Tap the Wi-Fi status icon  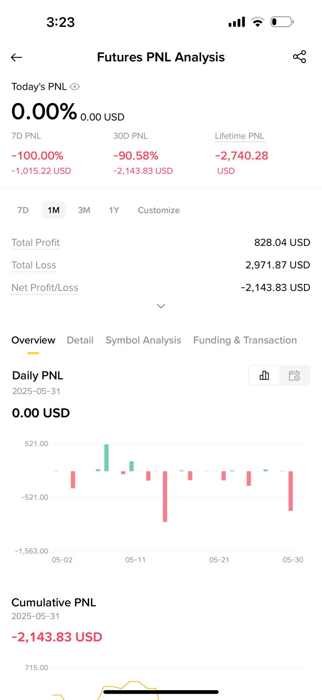[x=257, y=22]
